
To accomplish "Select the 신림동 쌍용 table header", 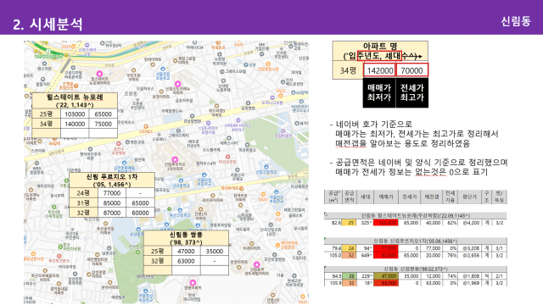I will [186, 238].
